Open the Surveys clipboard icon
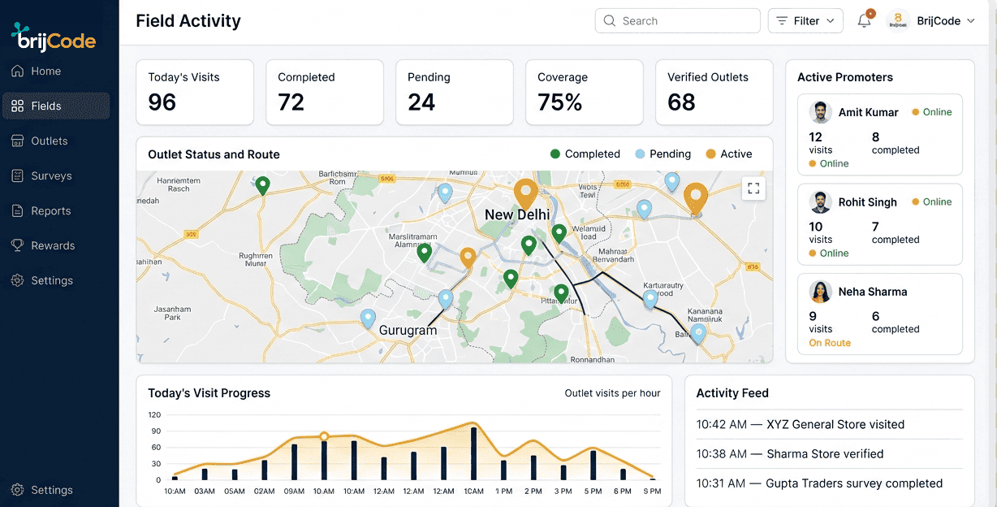Image resolution: width=997 pixels, height=507 pixels. click(17, 176)
